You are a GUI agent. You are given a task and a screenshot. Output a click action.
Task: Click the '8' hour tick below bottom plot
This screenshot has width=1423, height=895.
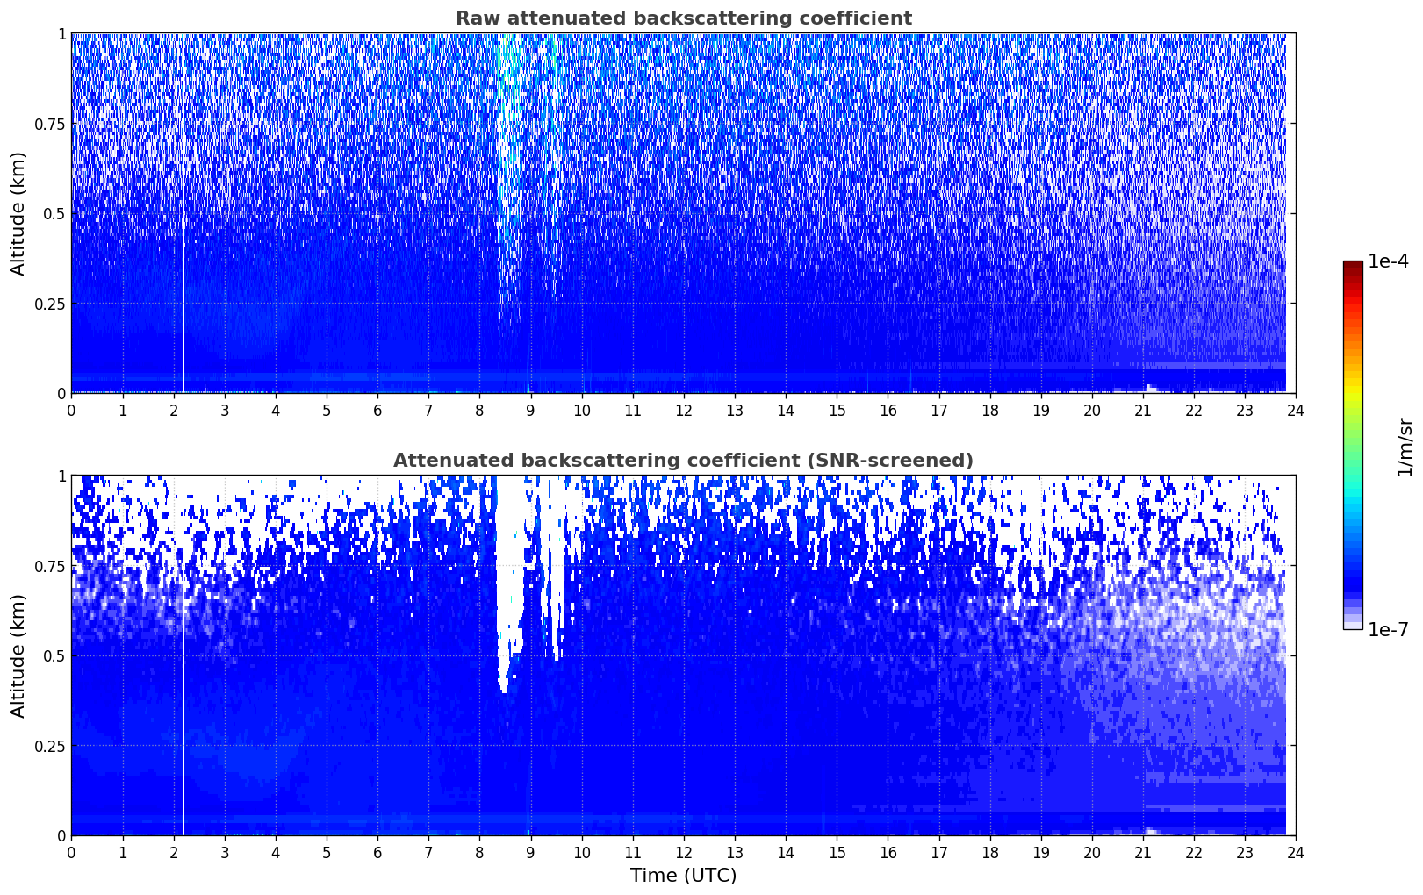pyautogui.click(x=479, y=852)
